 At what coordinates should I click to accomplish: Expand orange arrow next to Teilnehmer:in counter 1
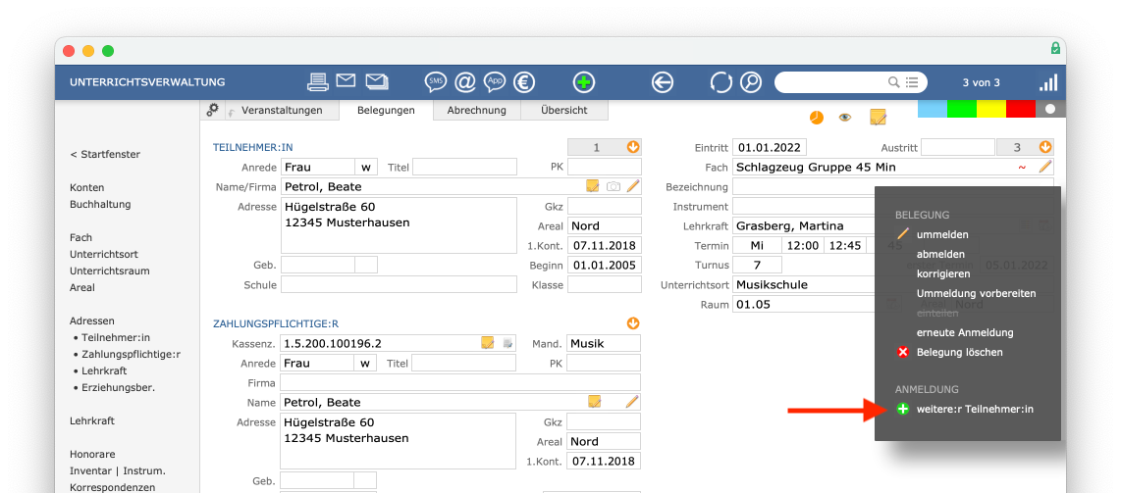pos(633,148)
